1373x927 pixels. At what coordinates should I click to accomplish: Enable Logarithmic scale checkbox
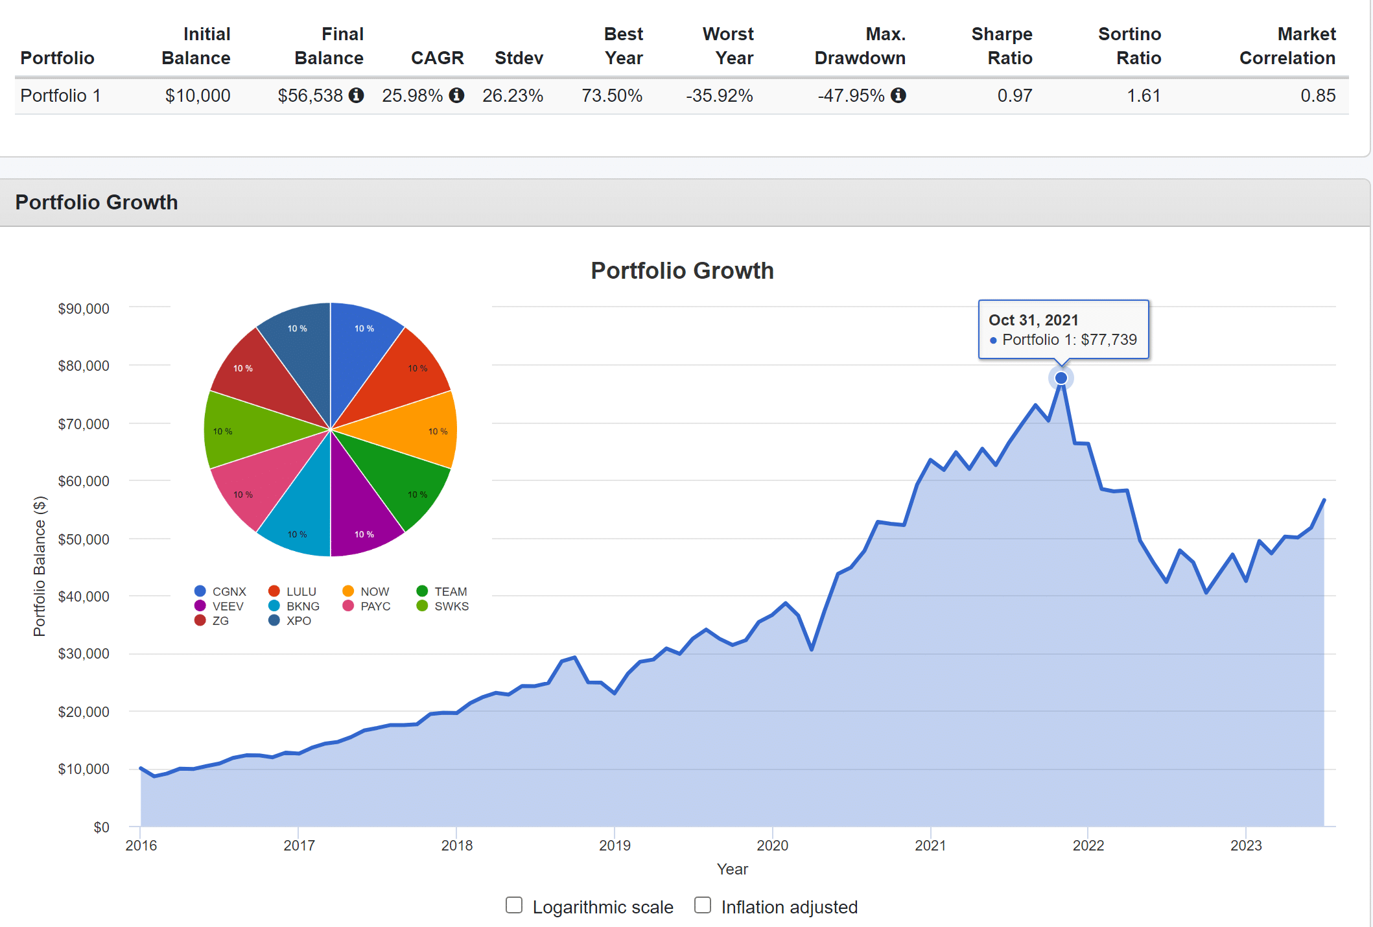coord(514,905)
